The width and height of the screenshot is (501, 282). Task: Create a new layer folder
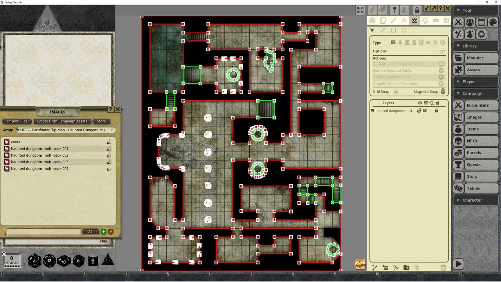pyautogui.click(x=406, y=267)
